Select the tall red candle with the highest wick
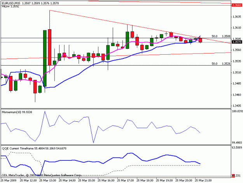Viewport: 243px width, 183px height. pos(50,47)
